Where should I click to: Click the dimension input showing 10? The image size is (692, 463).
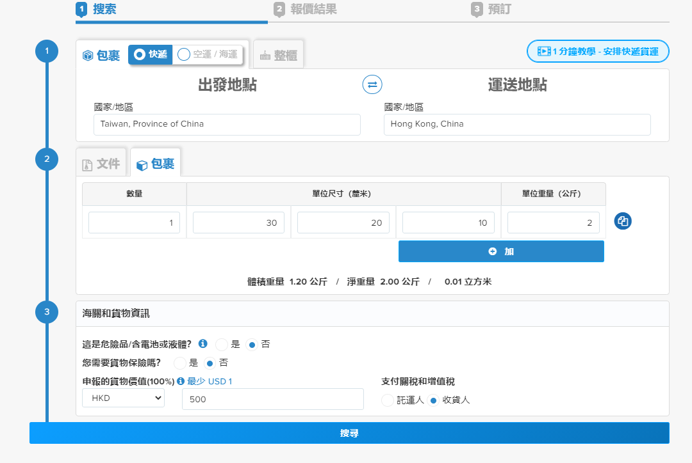point(449,223)
